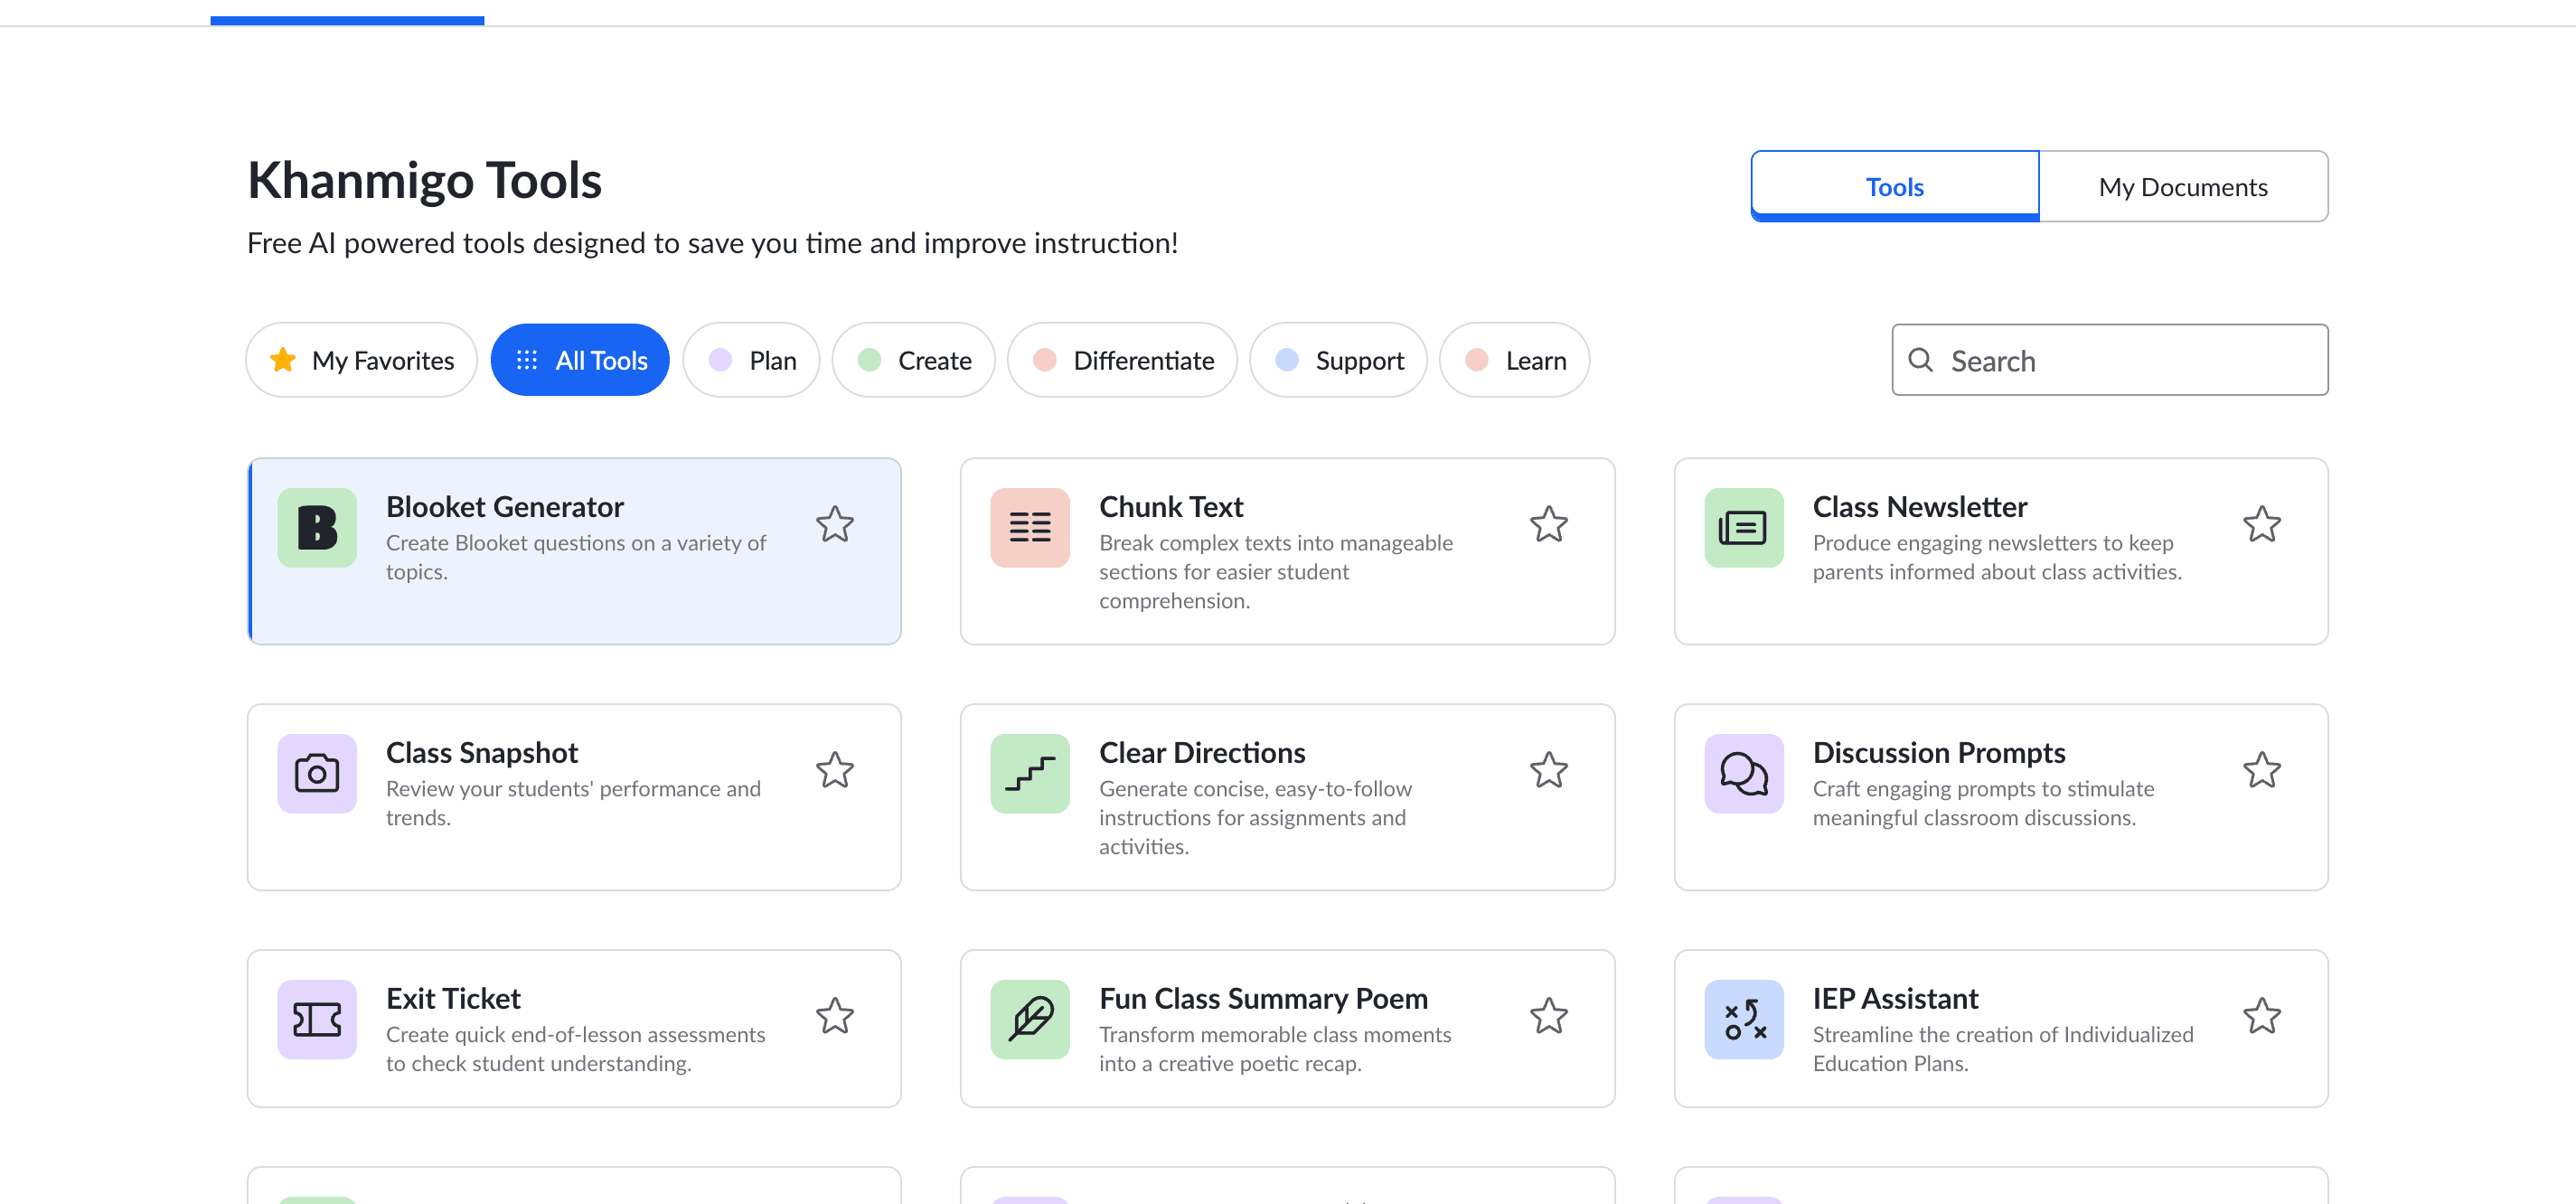Select the Discussion Prompts chat bubbles icon

[x=1743, y=774]
